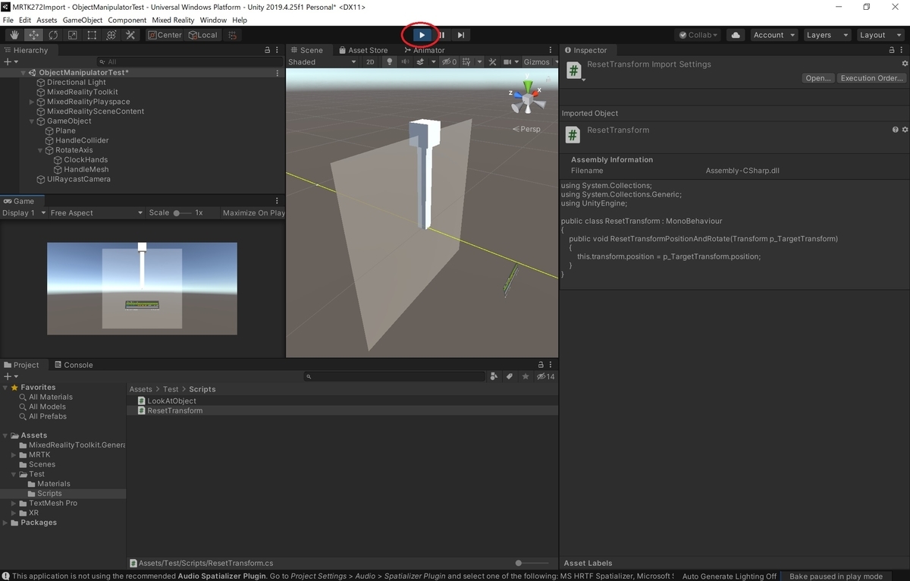Lock the Inspector panel
Screen dimensions: 910x581
[x=890, y=50]
